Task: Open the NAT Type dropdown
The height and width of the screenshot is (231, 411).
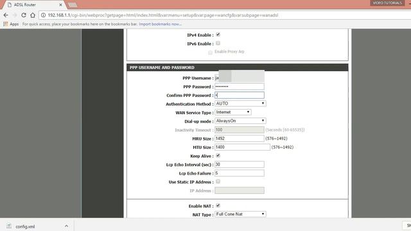Action: click(240, 214)
